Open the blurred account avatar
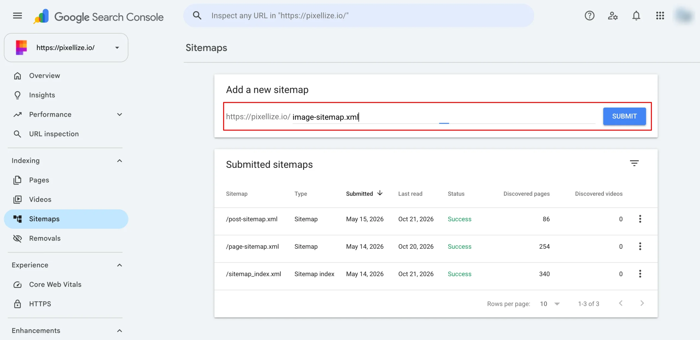Screen dimensions: 700x340 coord(684,16)
